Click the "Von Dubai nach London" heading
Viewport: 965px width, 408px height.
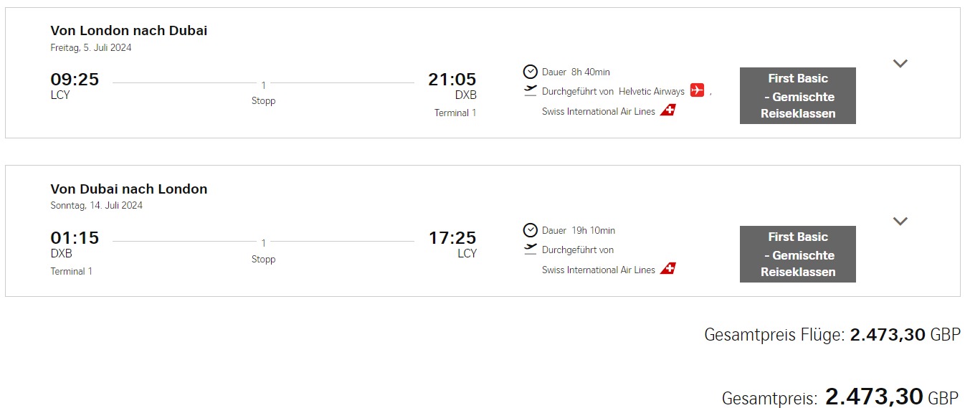coord(129,189)
